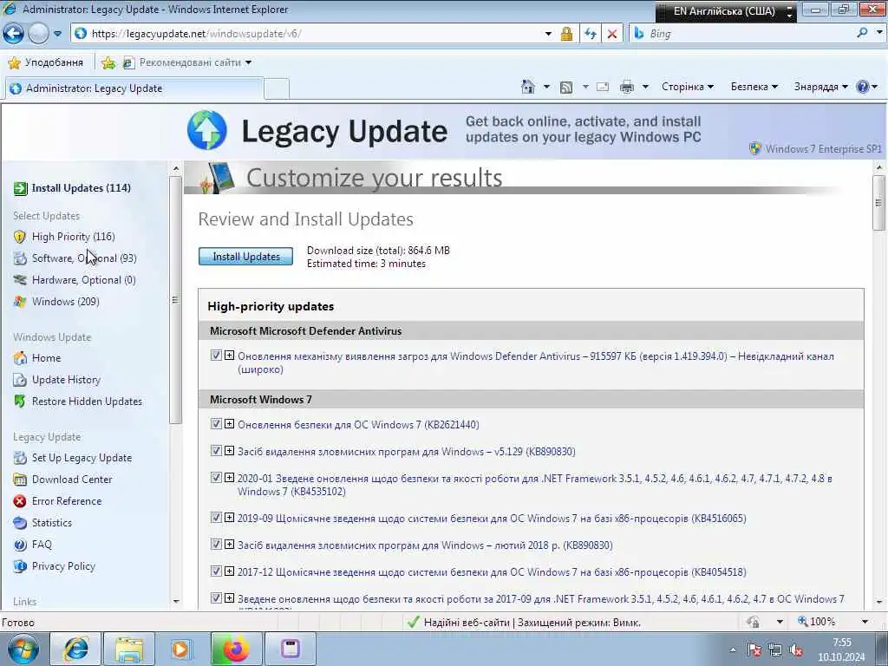This screenshot has width=888, height=666.
Task: Select Windows (209) category
Action: (x=65, y=301)
